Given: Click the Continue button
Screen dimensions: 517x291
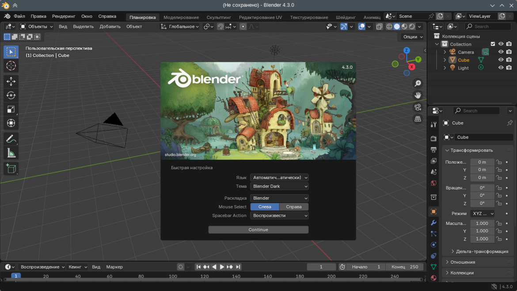Looking at the screenshot, I should [x=258, y=230].
